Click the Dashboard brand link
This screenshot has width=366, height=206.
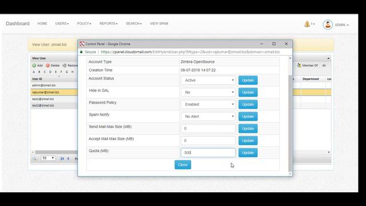coord(18,23)
